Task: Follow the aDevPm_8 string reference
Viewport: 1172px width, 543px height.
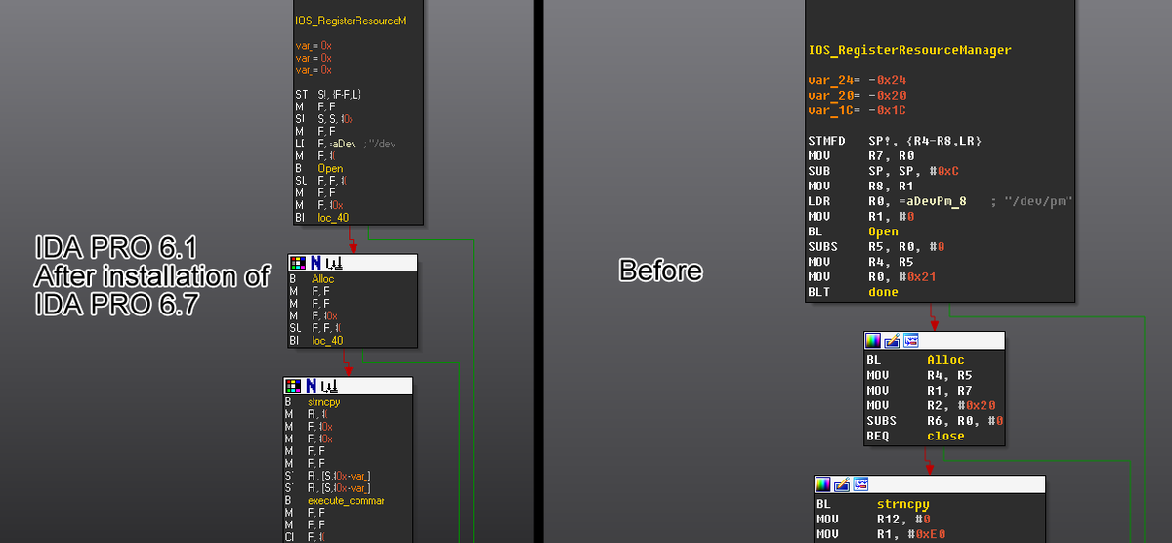Action: [938, 201]
